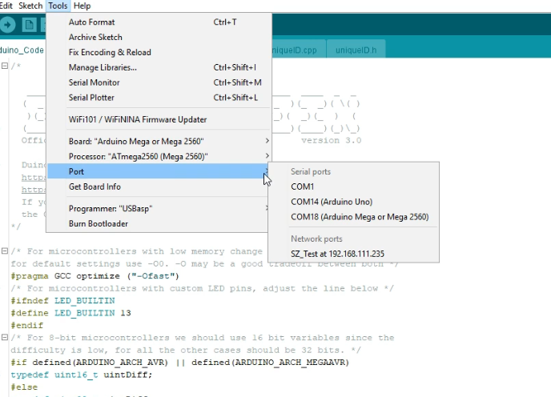Select serial port COM1
This screenshot has width=551, height=397.
[x=353, y=186]
